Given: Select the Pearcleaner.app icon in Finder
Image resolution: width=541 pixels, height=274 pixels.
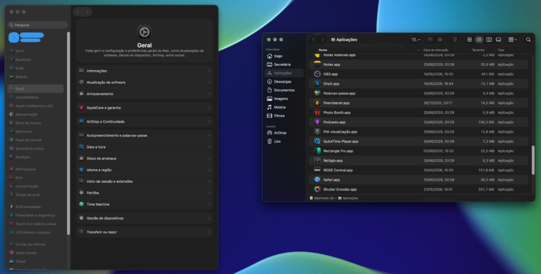Looking at the screenshot, I should point(318,103).
